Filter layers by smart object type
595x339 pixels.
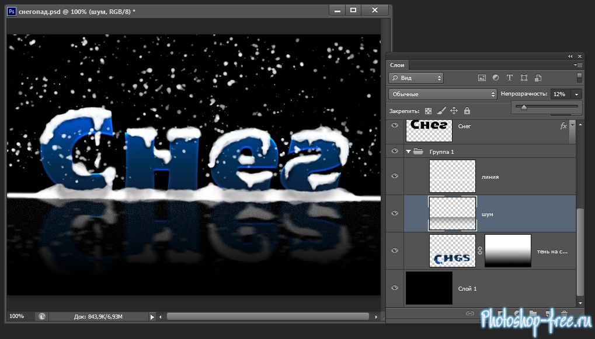point(538,77)
